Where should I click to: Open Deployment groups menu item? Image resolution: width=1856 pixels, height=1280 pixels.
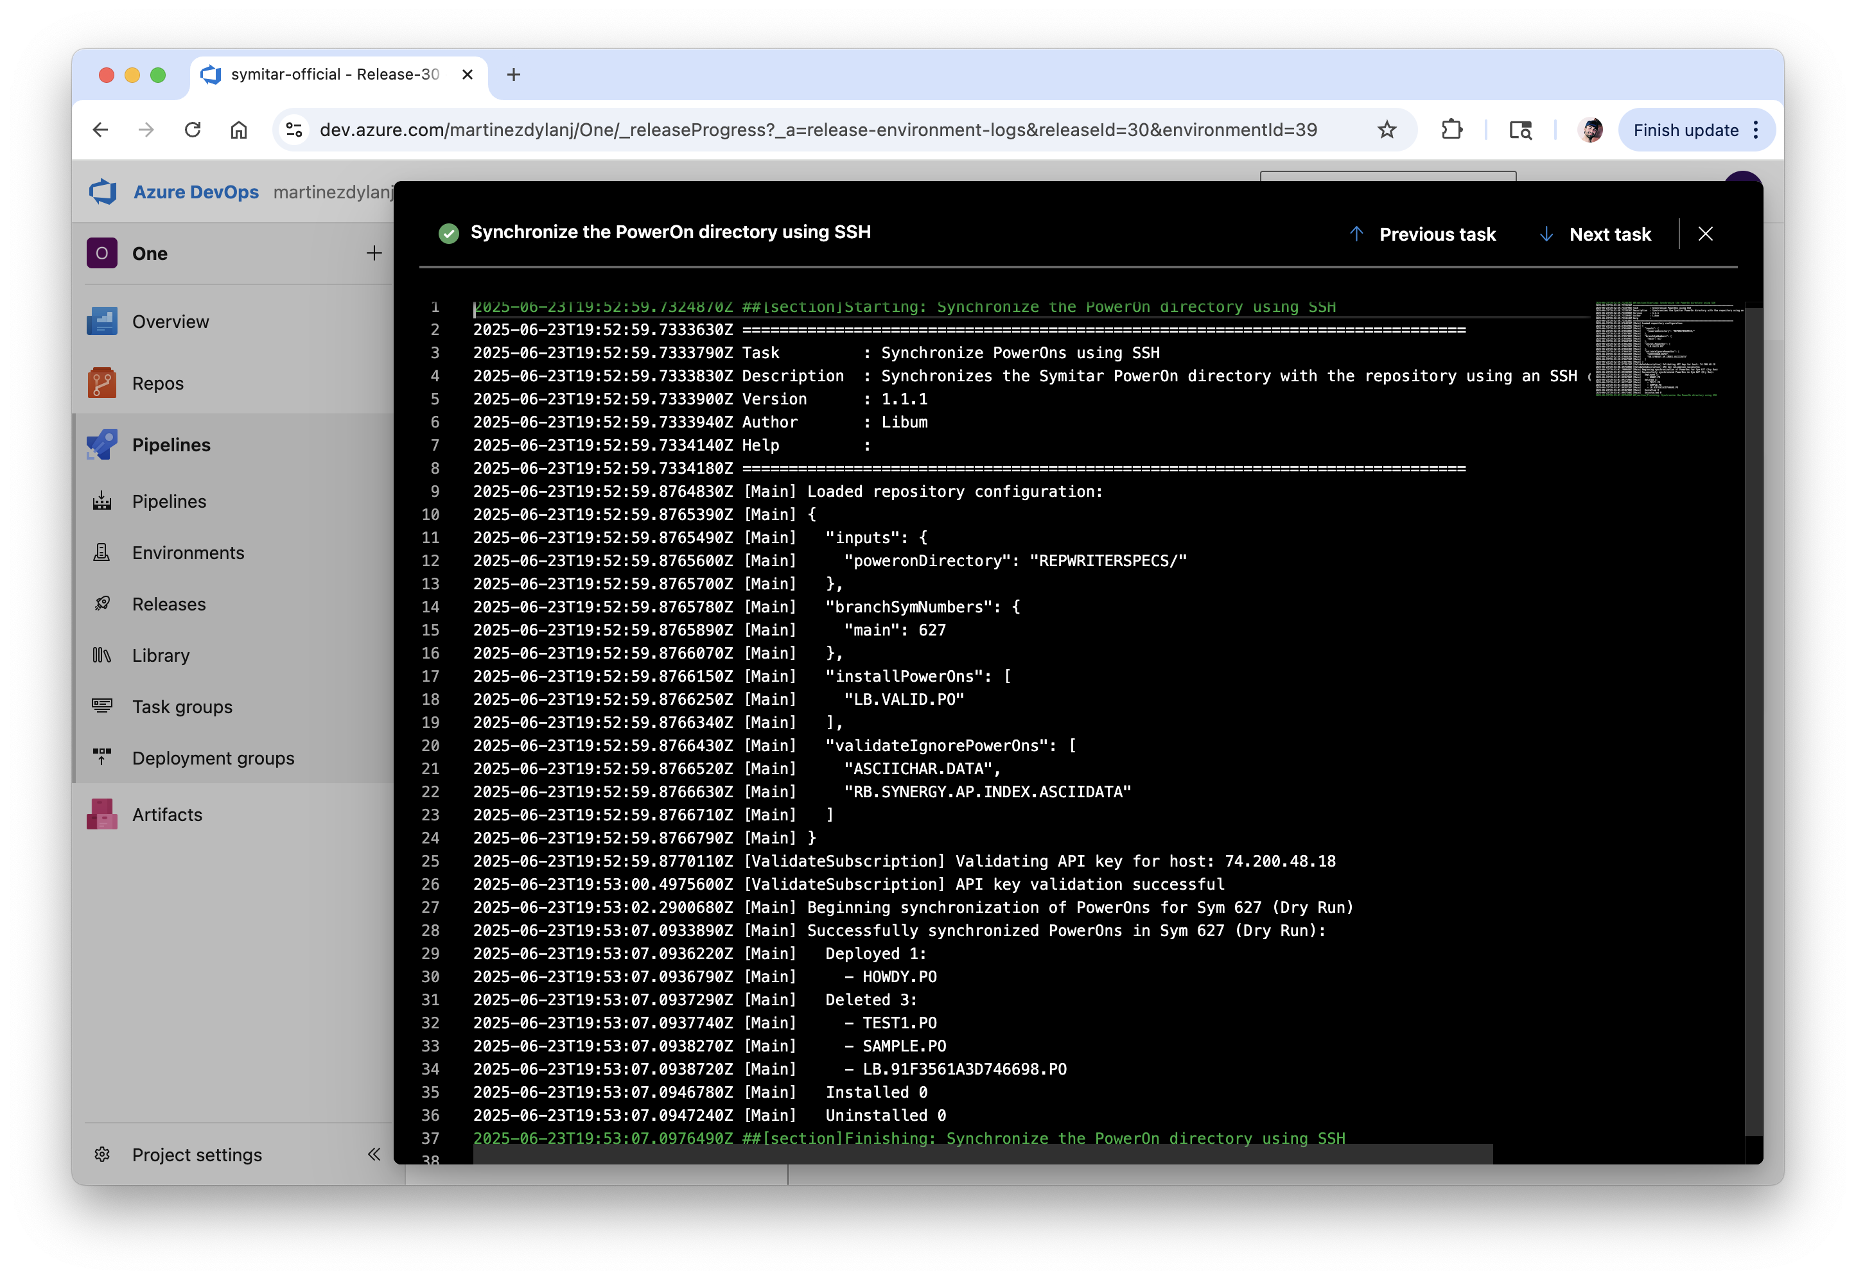coord(213,758)
